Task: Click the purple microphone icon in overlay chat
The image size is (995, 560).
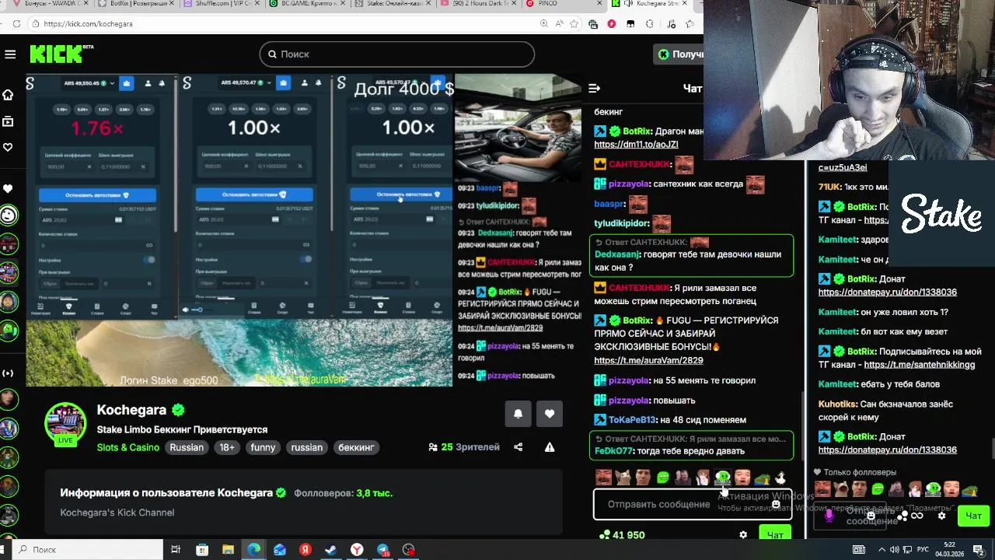Action: [x=829, y=516]
